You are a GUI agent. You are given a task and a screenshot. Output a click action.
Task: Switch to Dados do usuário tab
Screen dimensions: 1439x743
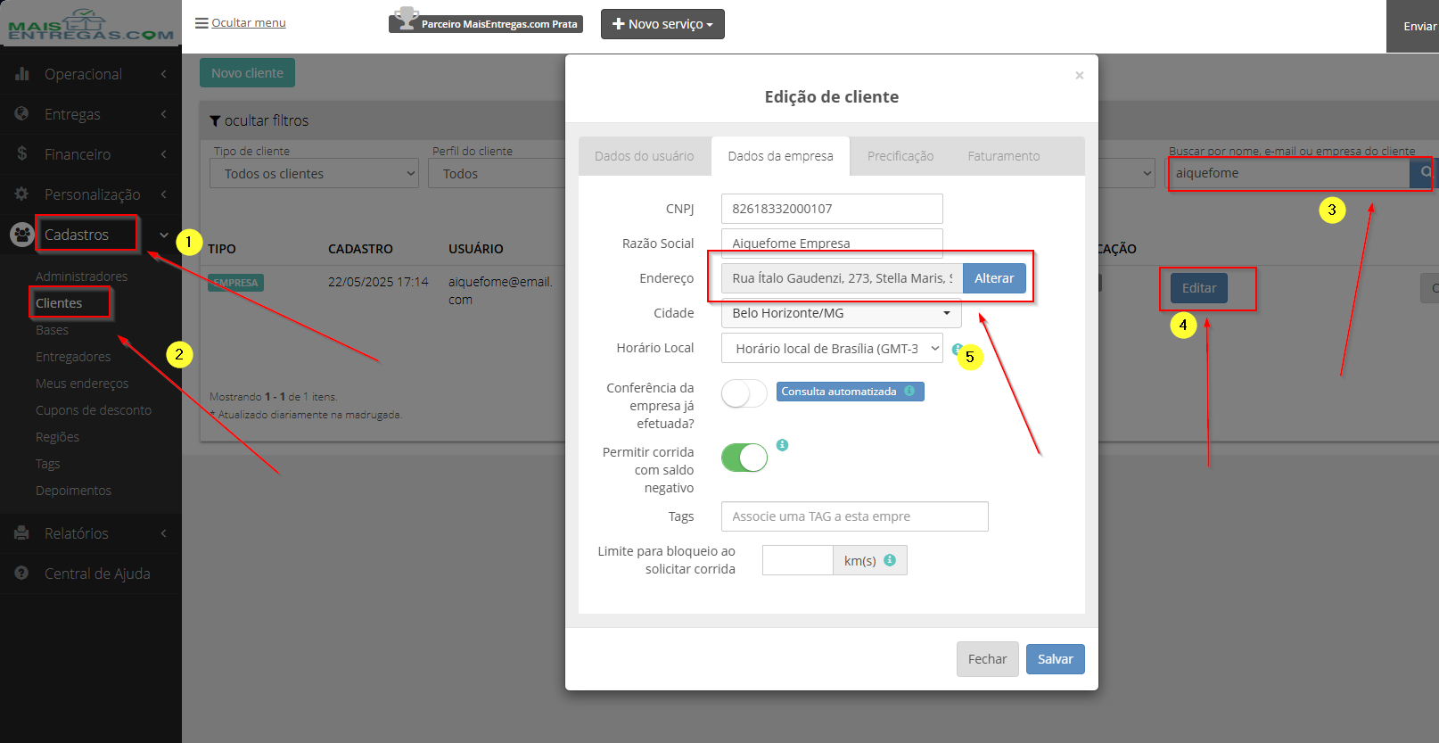[645, 156]
